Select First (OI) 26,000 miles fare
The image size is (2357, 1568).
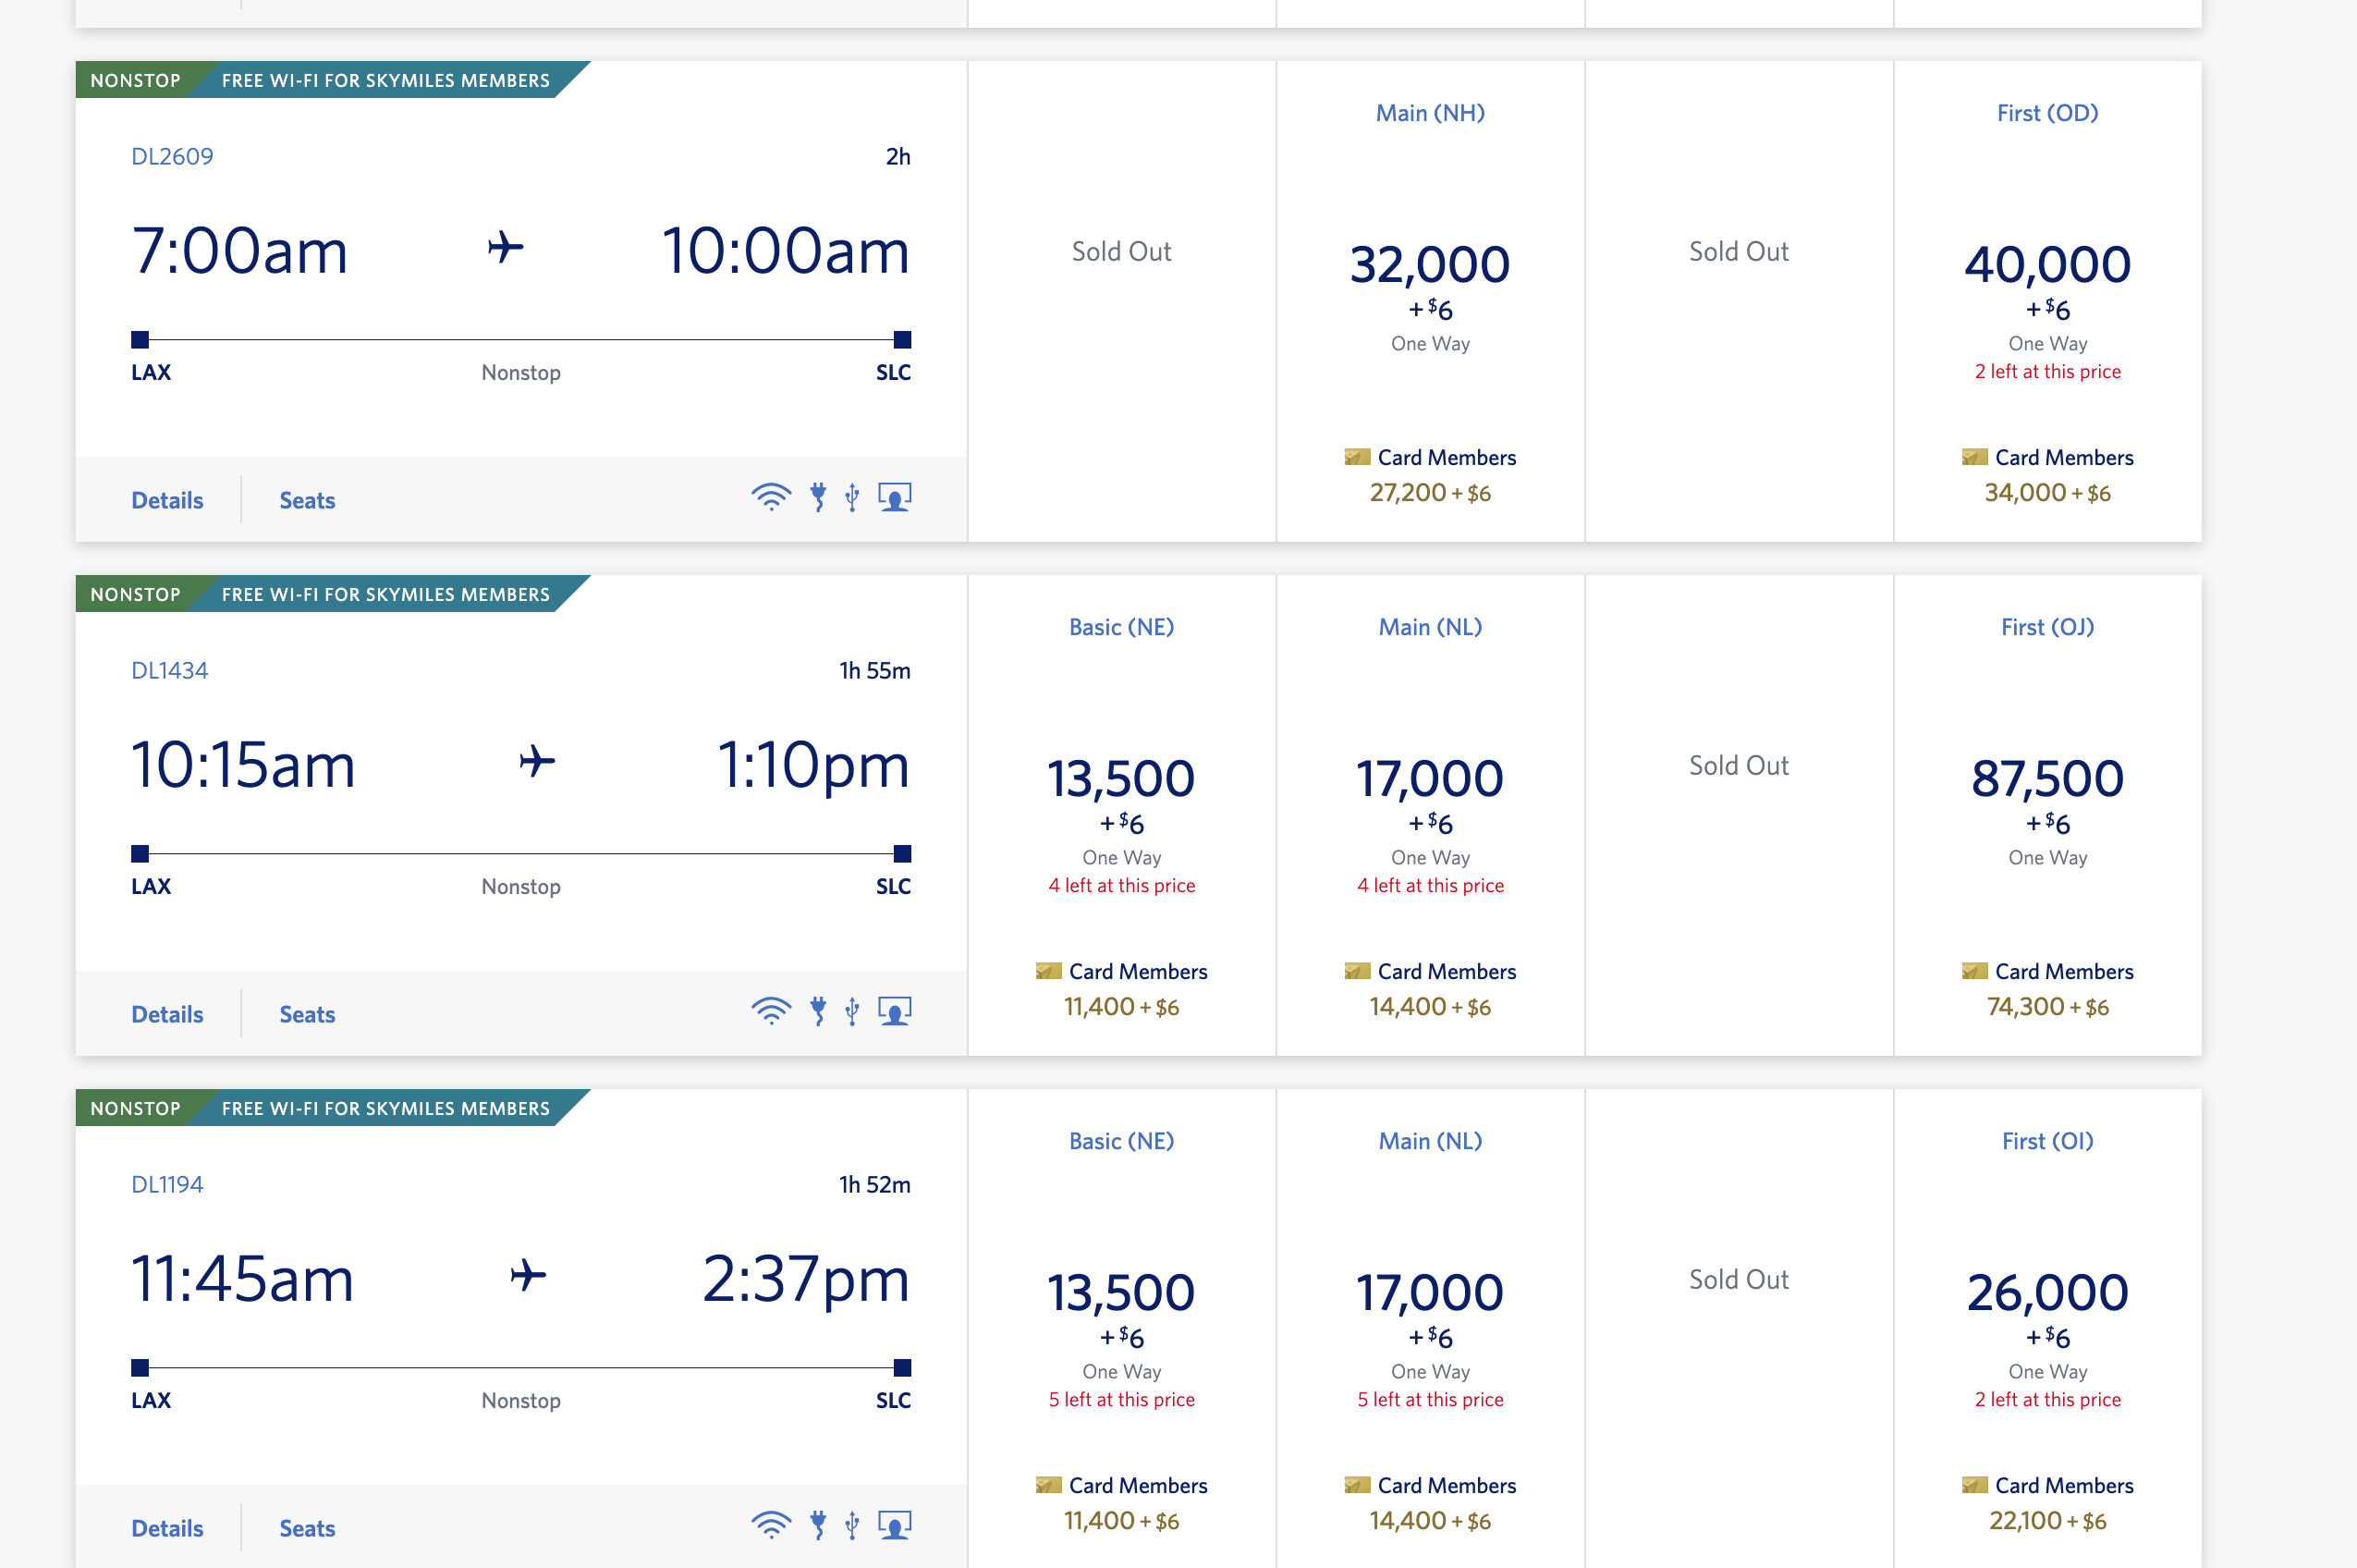click(x=2047, y=1293)
